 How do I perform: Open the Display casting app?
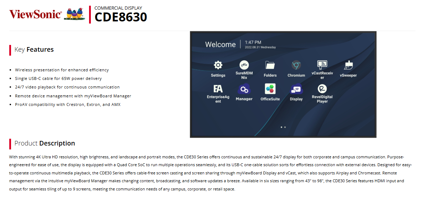296,89
